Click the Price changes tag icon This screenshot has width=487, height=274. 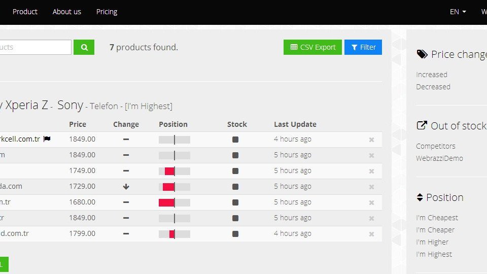click(422, 54)
